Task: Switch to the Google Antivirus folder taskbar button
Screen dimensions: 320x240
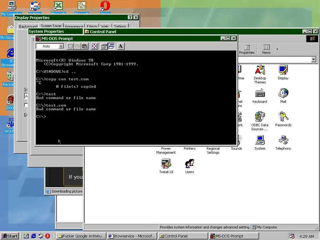Action: tap(81, 236)
